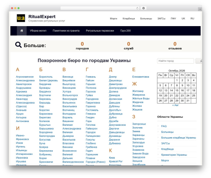Image resolution: width=211 pixels, height=178 pixels.
Task: Open city link Гнивань
Action: point(91,77)
